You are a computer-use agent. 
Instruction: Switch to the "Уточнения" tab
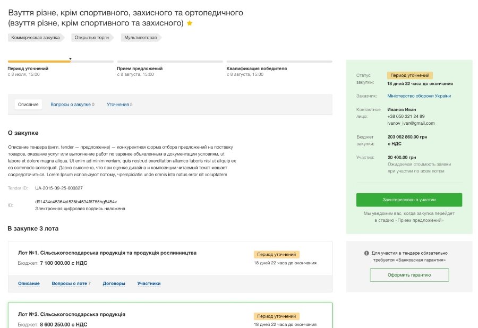tap(118, 105)
